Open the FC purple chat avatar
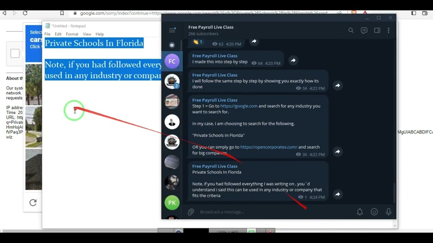Image resolution: width=433 pixels, height=243 pixels. (x=172, y=61)
